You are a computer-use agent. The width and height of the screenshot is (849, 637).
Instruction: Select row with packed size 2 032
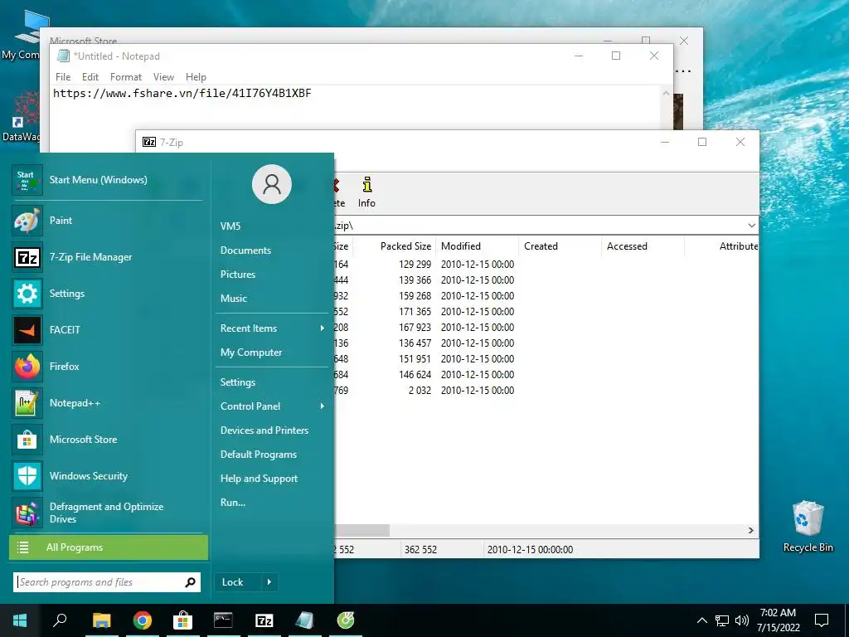(546, 391)
